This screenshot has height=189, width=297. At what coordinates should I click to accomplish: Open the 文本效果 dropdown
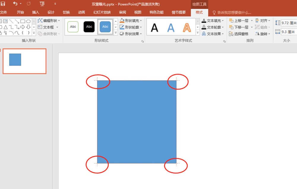[213, 34]
